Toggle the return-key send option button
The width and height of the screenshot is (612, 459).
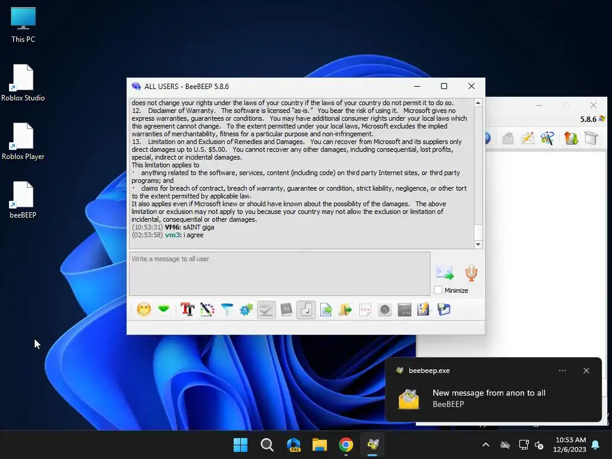point(305,310)
